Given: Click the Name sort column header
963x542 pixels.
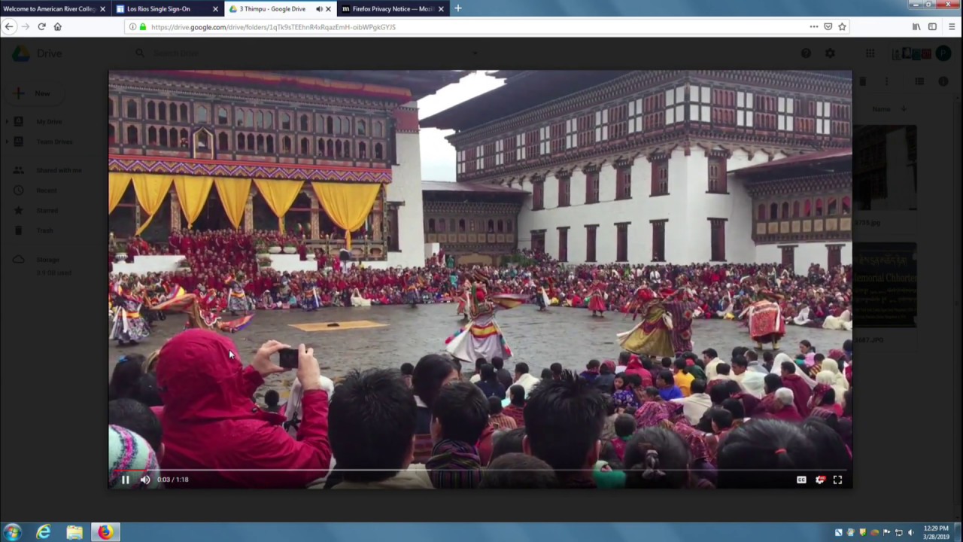Looking at the screenshot, I should 881,109.
